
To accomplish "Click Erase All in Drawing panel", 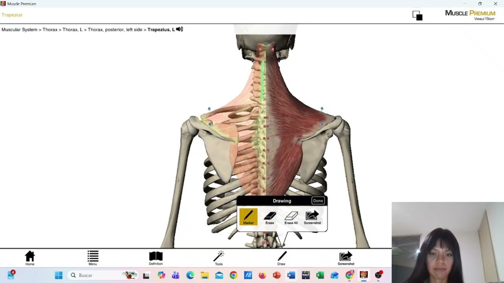I will tap(291, 217).
